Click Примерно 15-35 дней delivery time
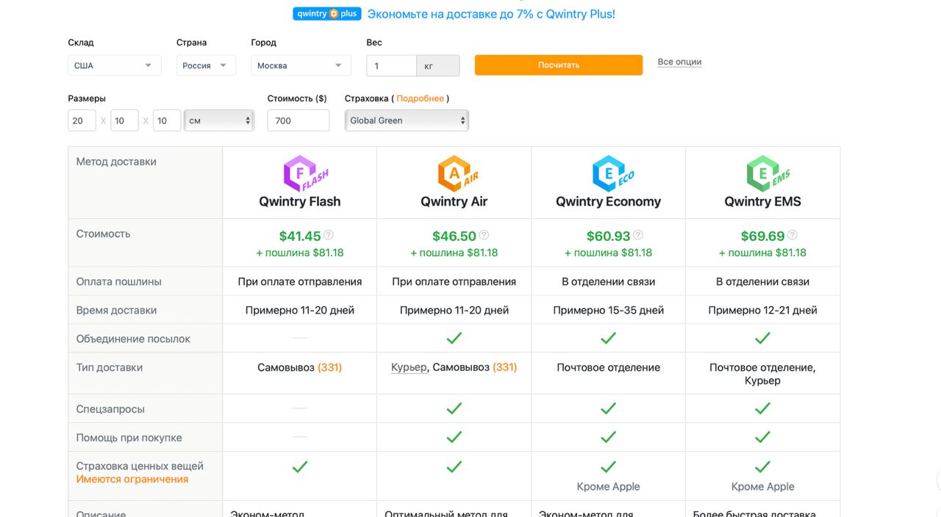 coord(609,310)
